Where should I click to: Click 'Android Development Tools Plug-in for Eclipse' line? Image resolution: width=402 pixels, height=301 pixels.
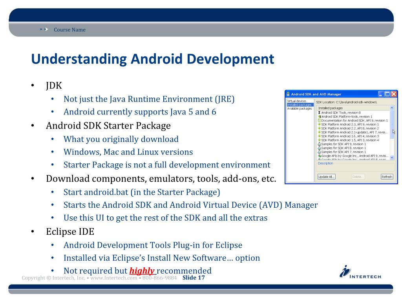[153, 245]
